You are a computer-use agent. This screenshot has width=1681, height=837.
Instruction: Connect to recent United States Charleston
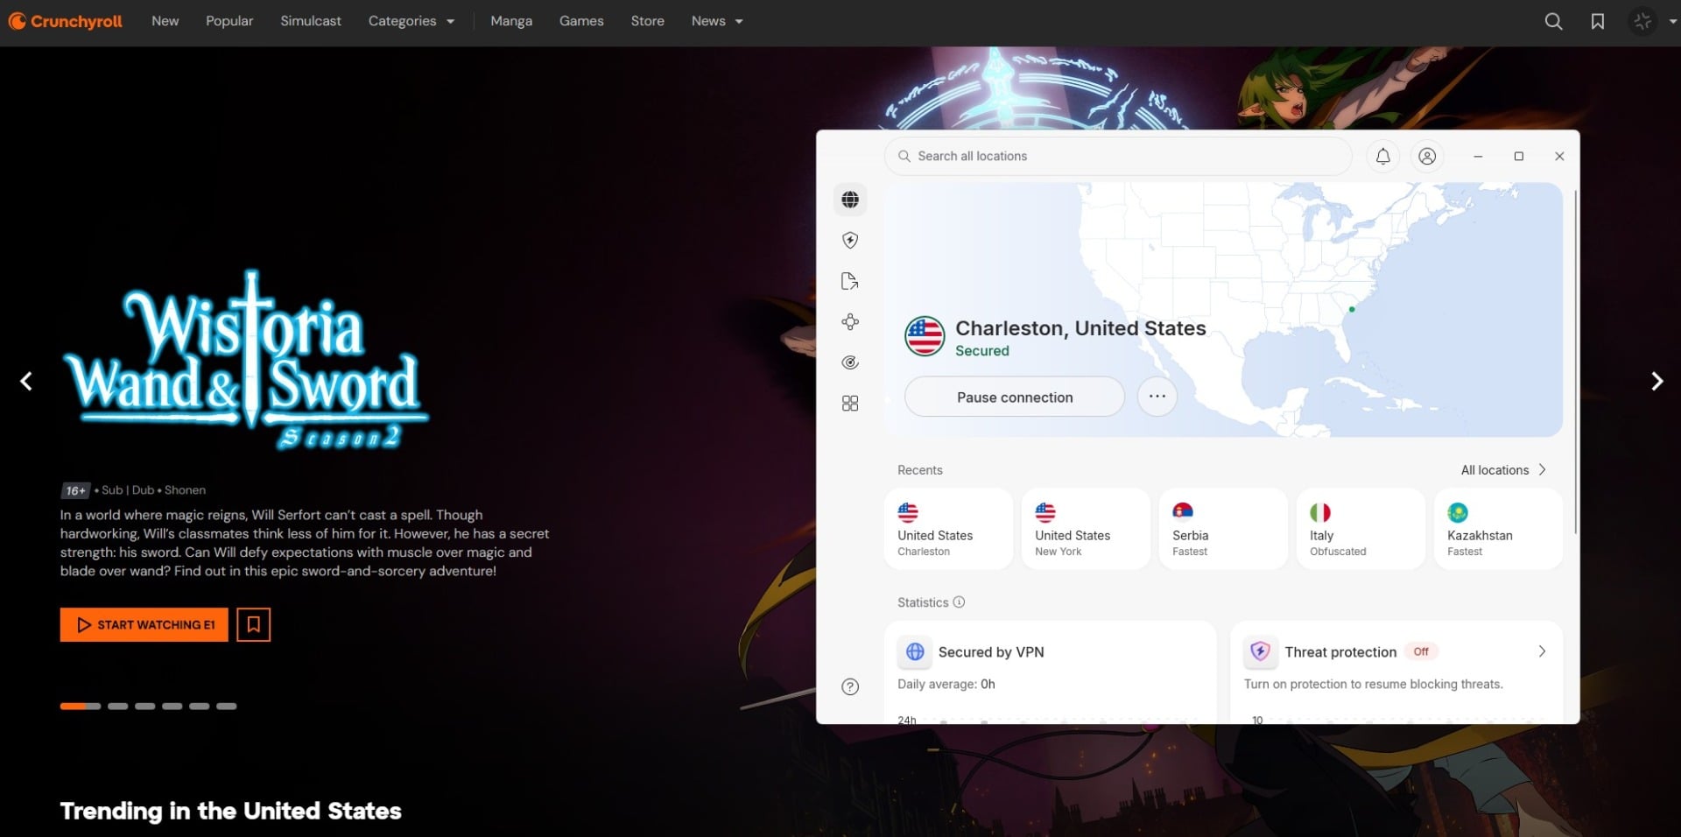tap(949, 530)
